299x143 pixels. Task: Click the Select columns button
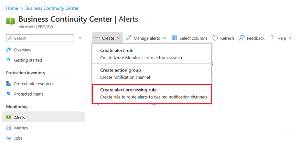189,38
